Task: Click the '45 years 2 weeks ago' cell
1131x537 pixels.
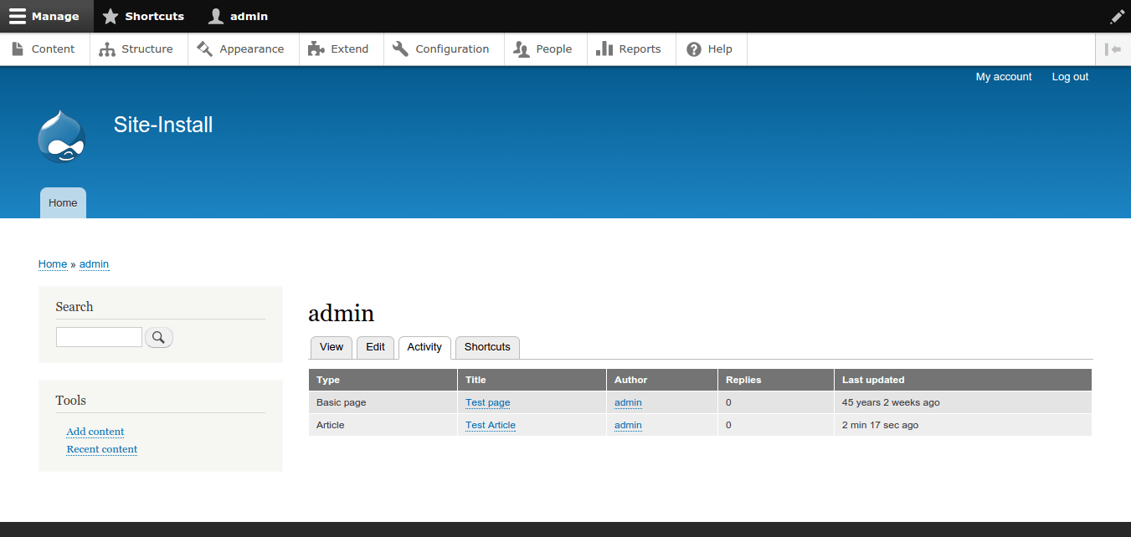Action: tap(964, 402)
